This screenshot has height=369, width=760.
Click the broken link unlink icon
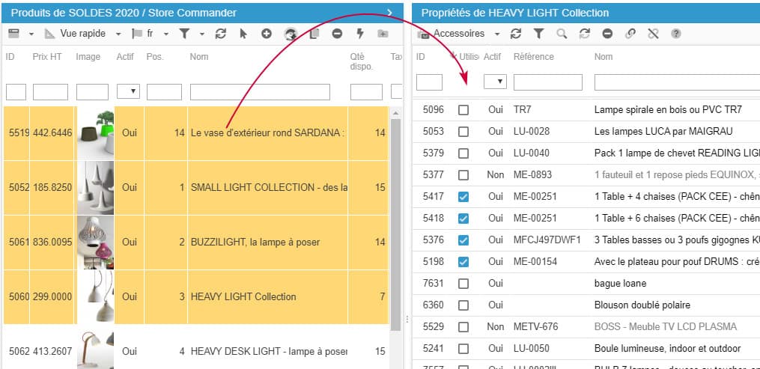tap(653, 34)
